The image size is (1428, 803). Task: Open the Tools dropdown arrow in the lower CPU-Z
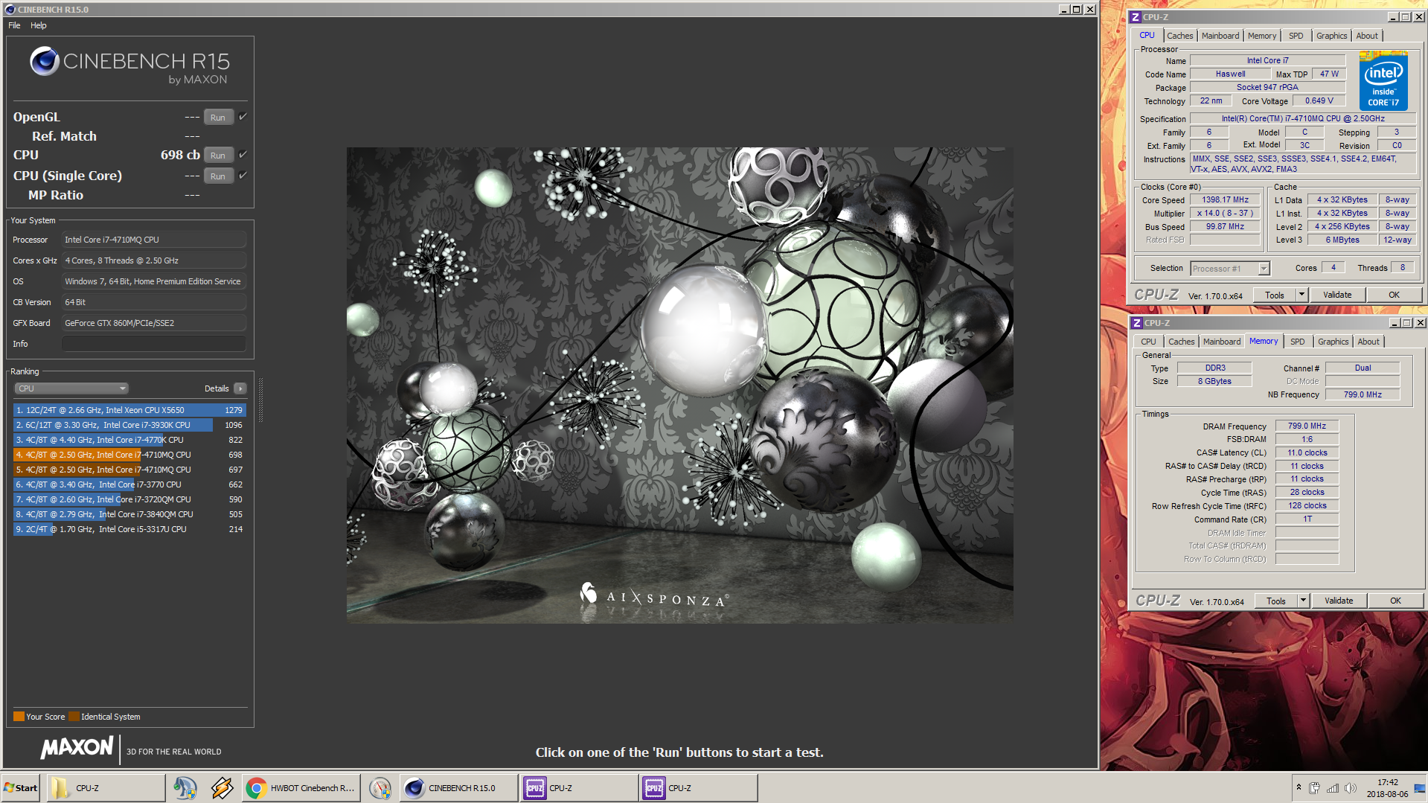click(1303, 601)
